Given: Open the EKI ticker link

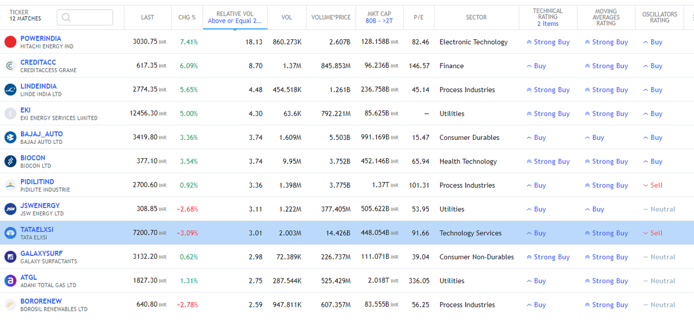Looking at the screenshot, I should click(x=25, y=110).
